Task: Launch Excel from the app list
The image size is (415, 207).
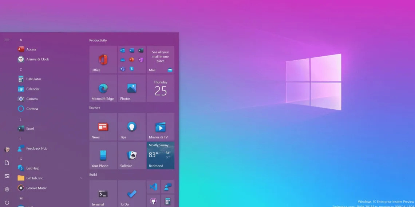Action: click(x=50, y=129)
